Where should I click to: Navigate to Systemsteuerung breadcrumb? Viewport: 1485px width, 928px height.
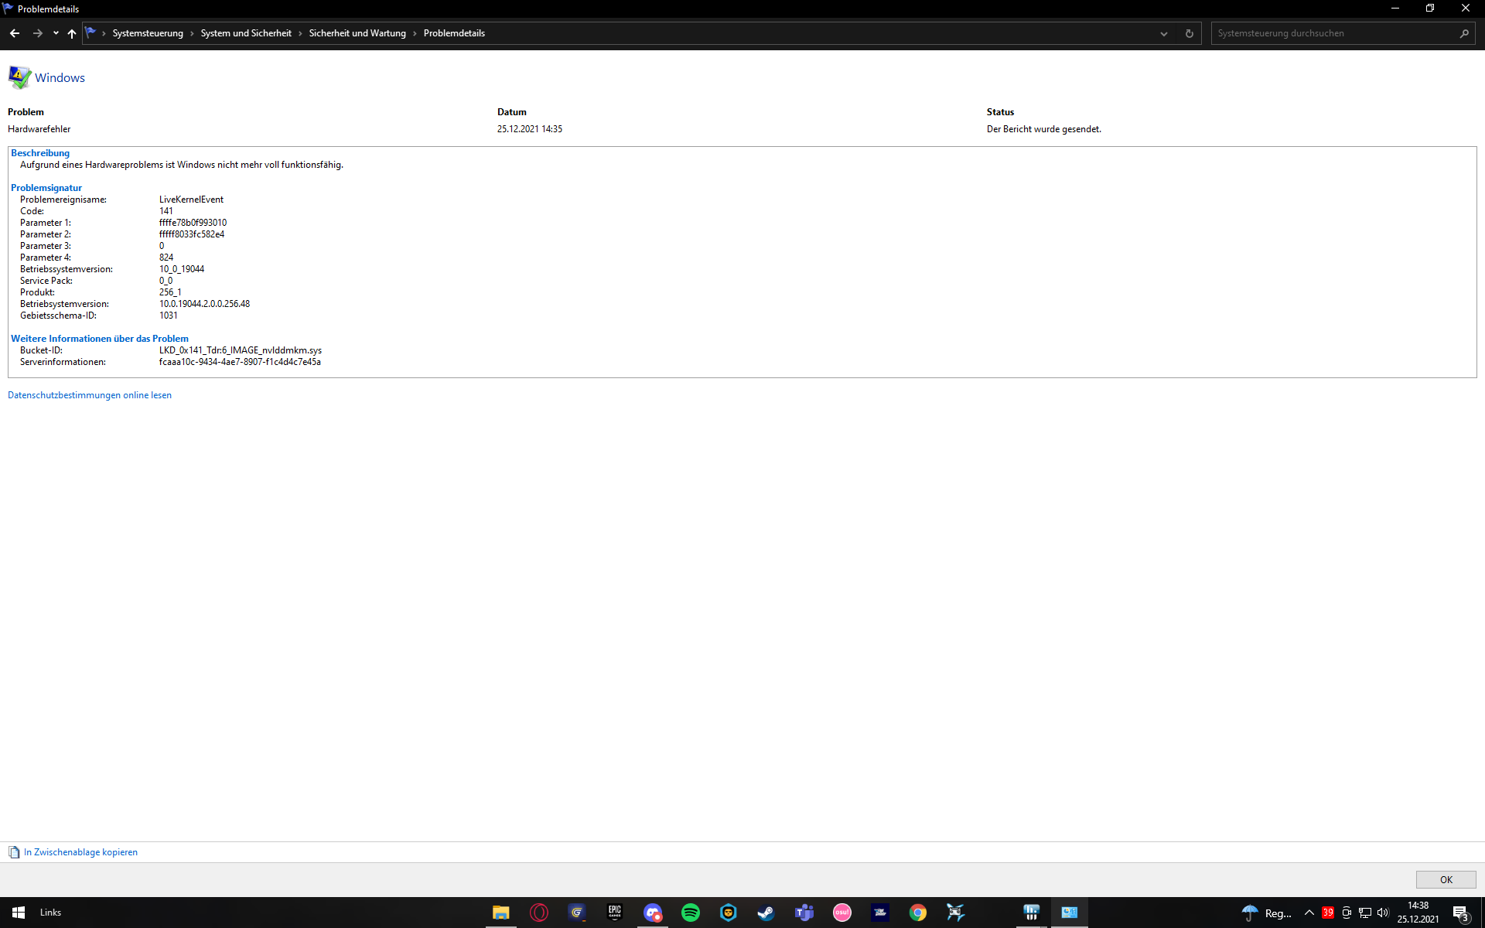148,33
